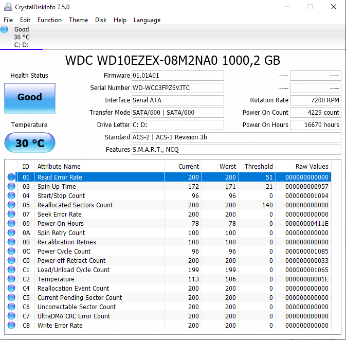Image resolution: width=346 pixels, height=340 pixels.
Task: Click status orb for Power-On Hours row
Action: click(x=11, y=223)
